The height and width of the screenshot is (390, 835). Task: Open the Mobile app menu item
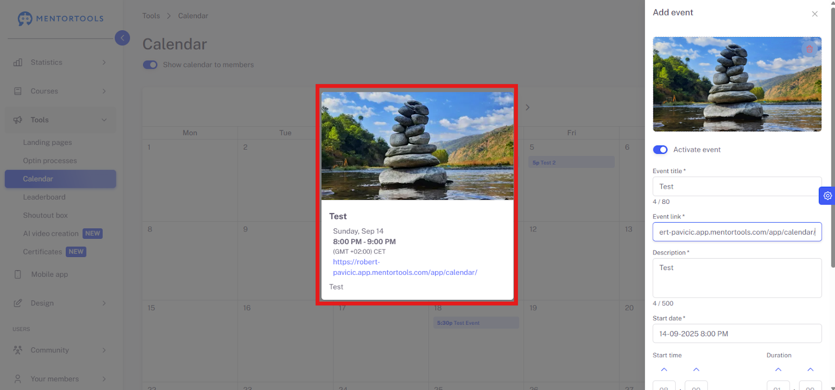[x=50, y=274]
